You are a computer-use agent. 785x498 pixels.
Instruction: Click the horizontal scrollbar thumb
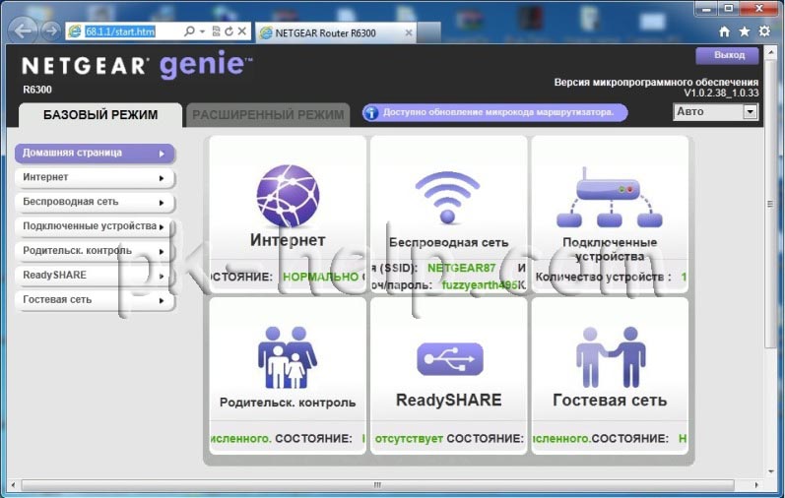(377, 484)
